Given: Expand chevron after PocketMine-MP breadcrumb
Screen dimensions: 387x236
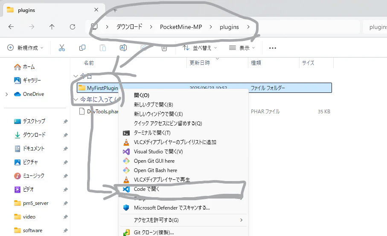Looking at the screenshot, I should 211,27.
